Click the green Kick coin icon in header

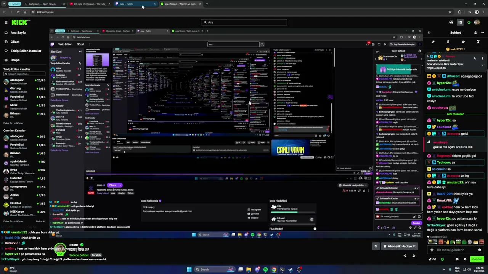click(469, 22)
